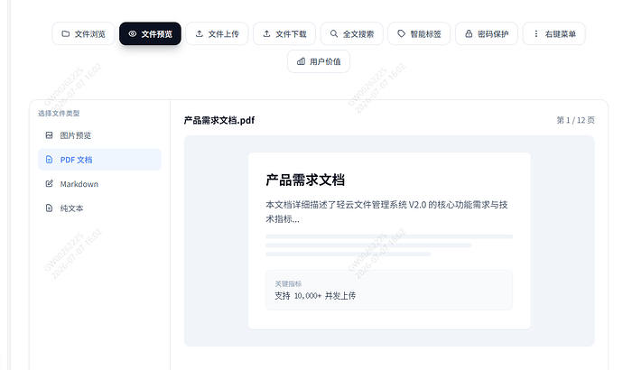
Task: Click the arrow icon on 文件下载 tab
Action: pyautogui.click(x=267, y=33)
